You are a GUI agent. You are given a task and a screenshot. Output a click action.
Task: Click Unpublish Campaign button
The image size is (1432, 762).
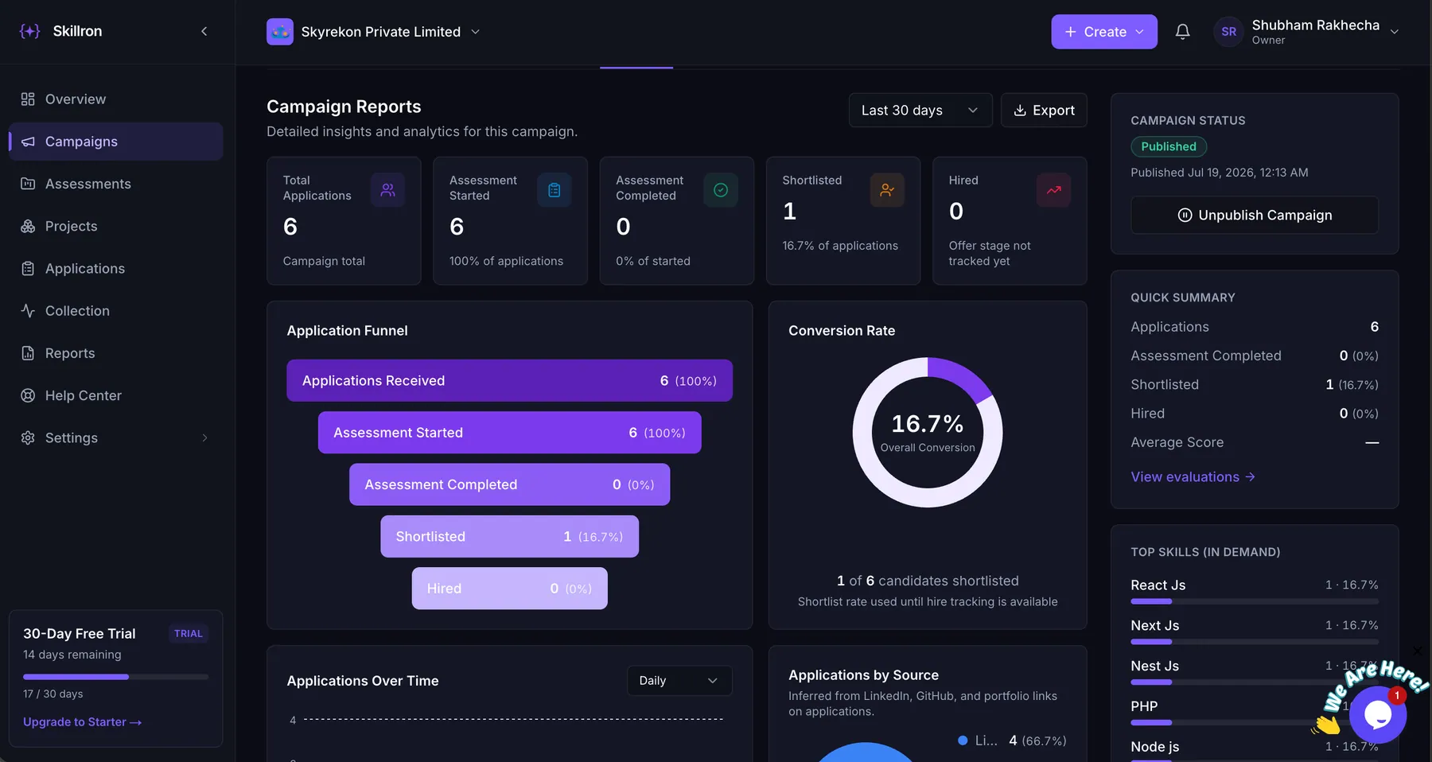[1255, 215]
